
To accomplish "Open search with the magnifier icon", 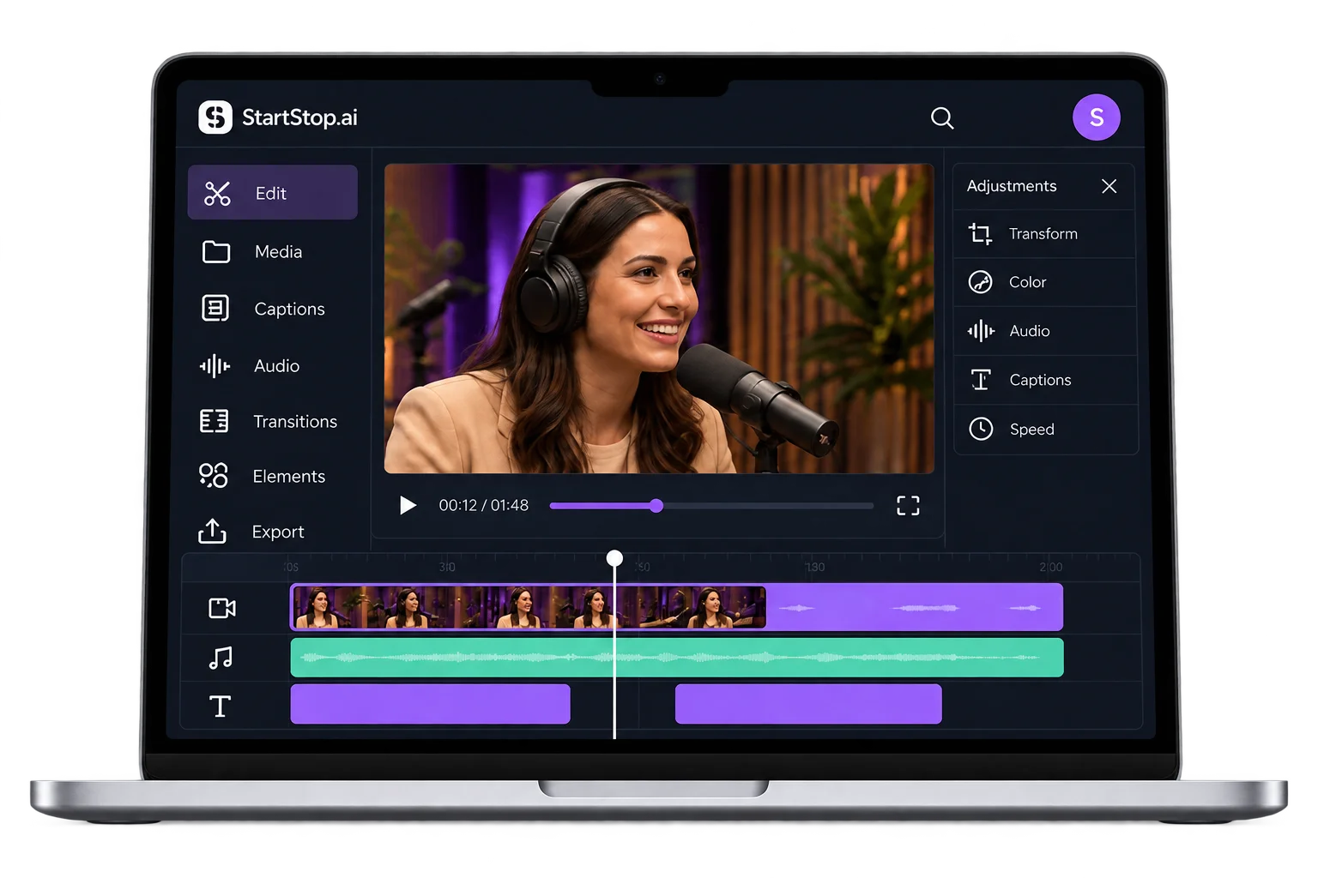I will click(942, 117).
